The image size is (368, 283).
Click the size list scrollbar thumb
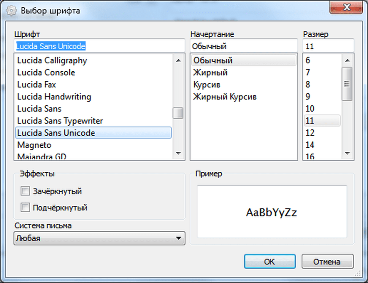point(347,84)
